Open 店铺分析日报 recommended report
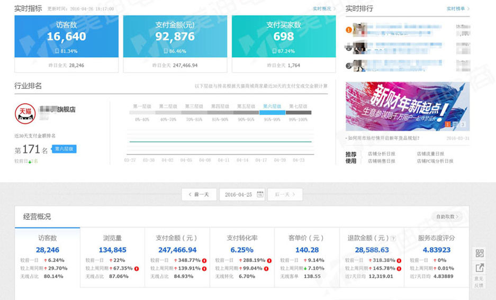Screen dimensions: 496x300 [381, 154]
